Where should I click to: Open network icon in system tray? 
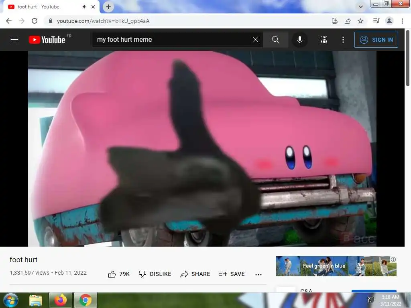click(370, 300)
